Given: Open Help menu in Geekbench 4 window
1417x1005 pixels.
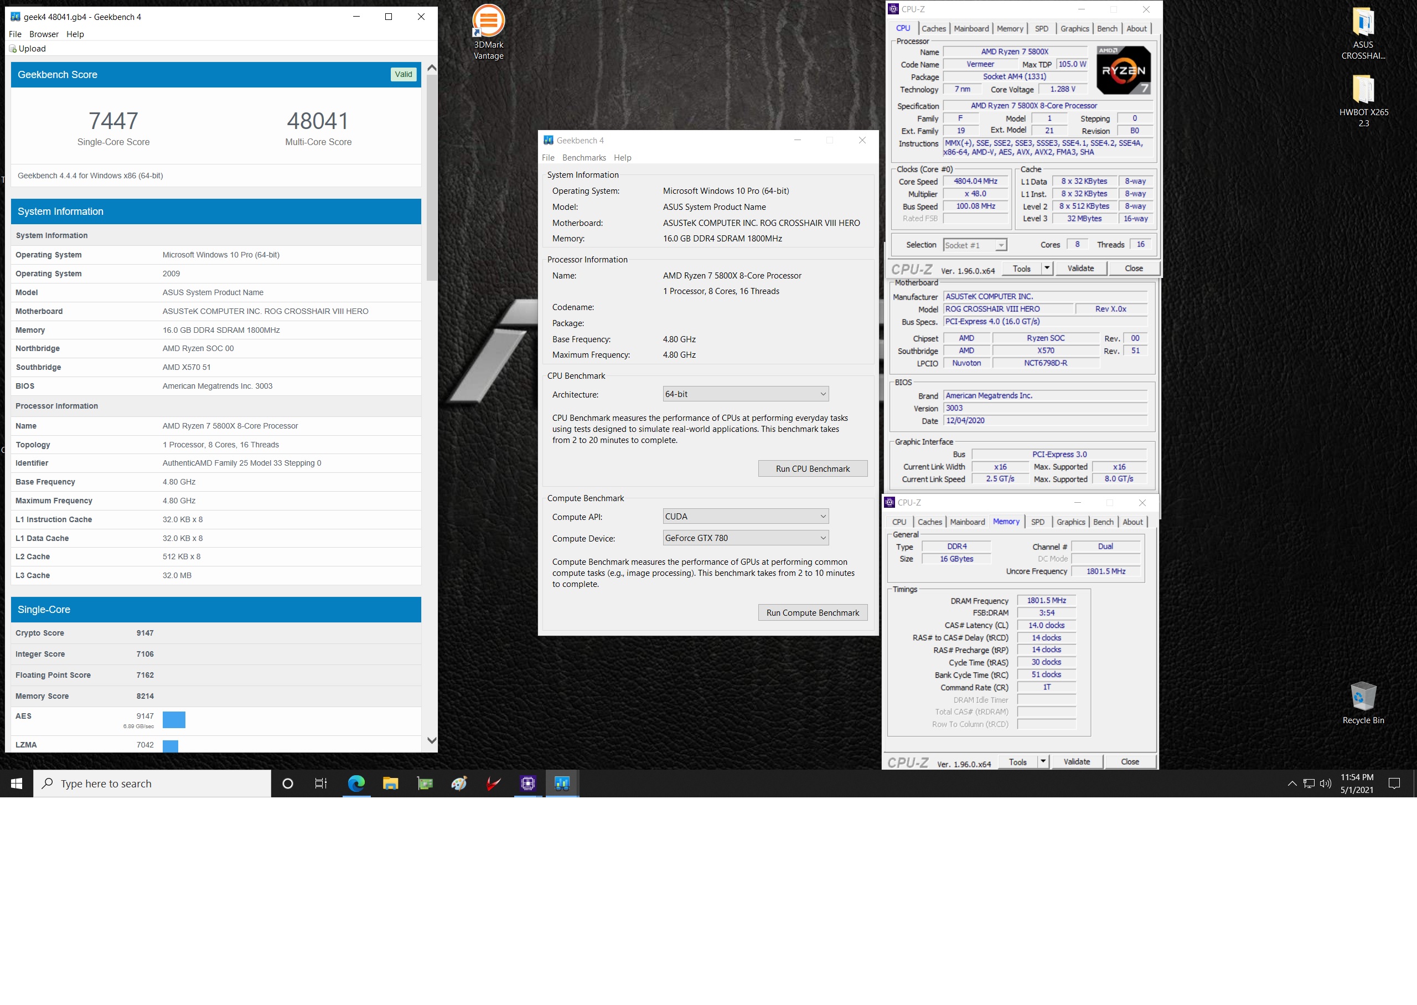Looking at the screenshot, I should coord(622,158).
